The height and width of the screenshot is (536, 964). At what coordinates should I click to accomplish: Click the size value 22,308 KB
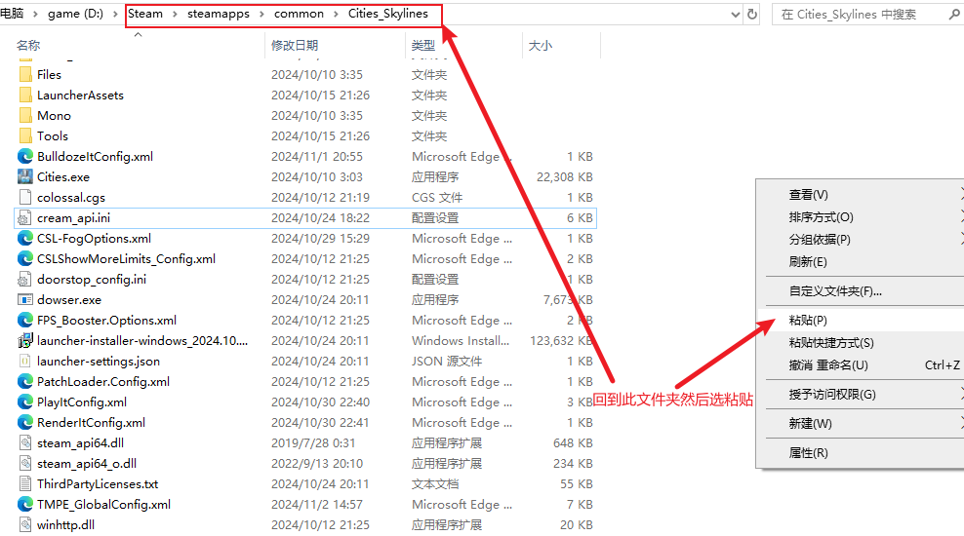coord(564,176)
